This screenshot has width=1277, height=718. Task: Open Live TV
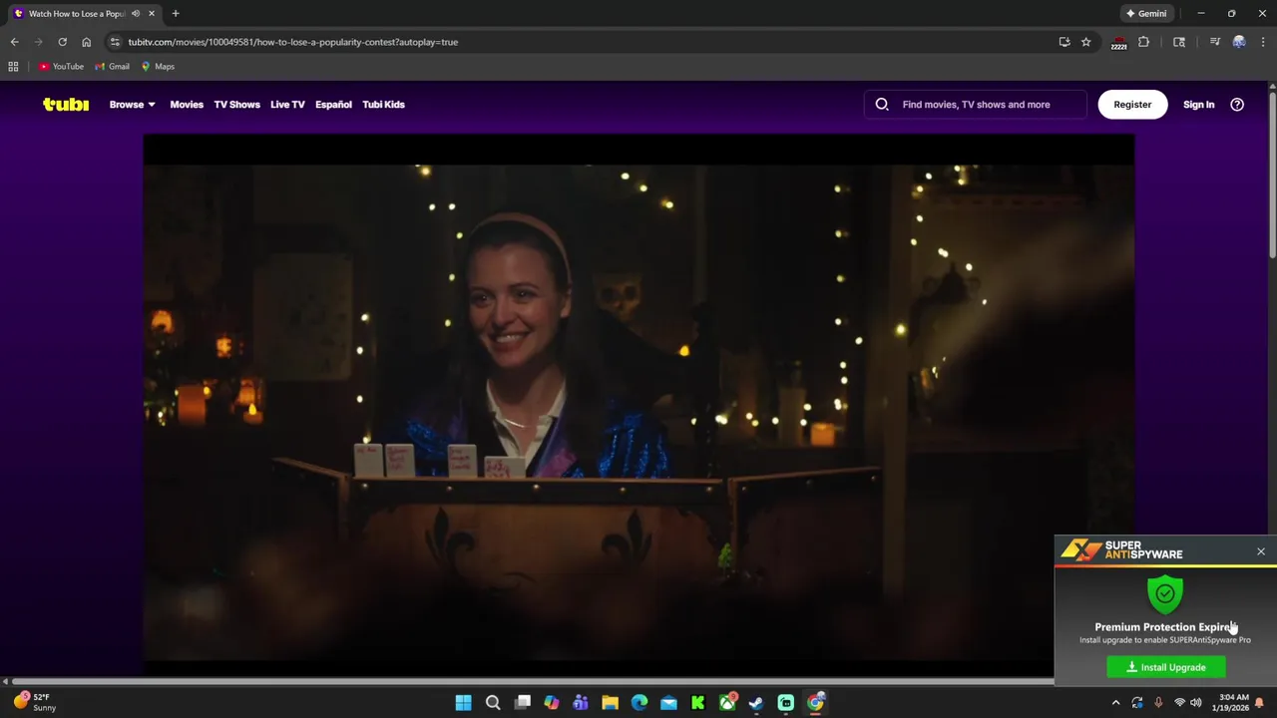(x=287, y=104)
